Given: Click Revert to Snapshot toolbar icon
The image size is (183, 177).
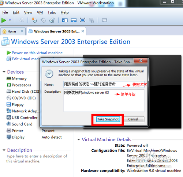Looking at the screenshot, I should pyautogui.click(x=43, y=20).
